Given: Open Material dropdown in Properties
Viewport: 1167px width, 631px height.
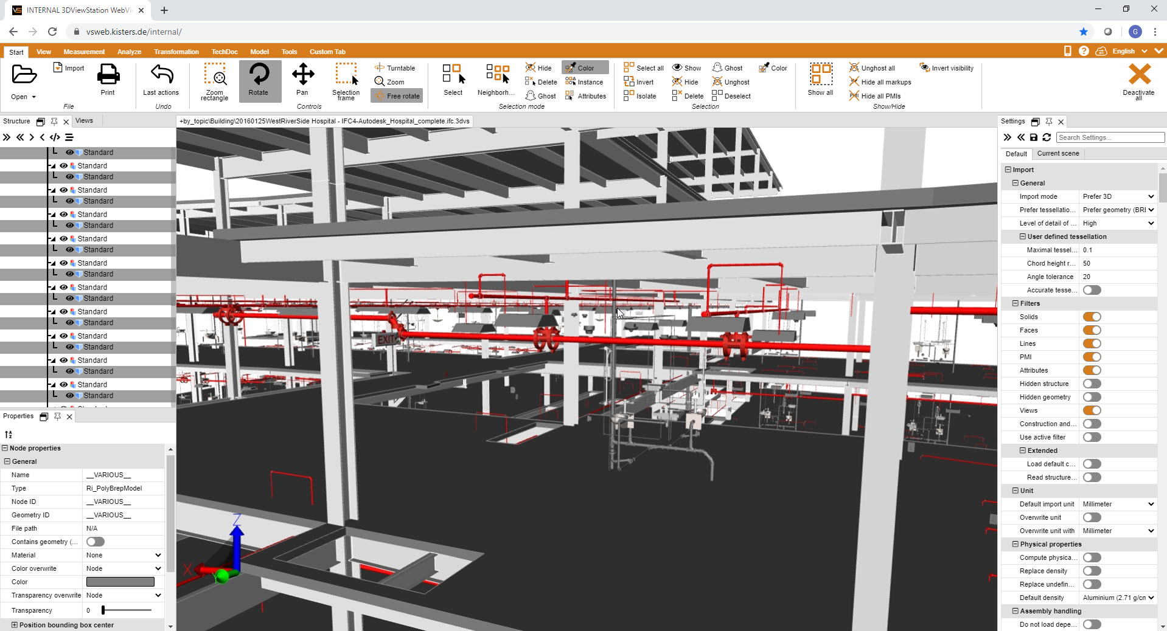Looking at the screenshot, I should click(124, 555).
